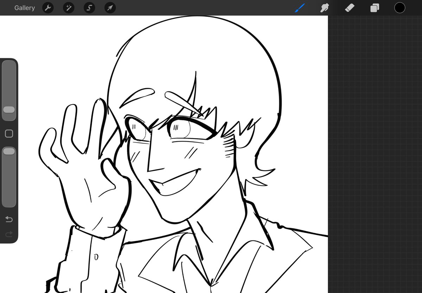Open the Layers panel
This screenshot has width=422, height=293.
(375, 8)
